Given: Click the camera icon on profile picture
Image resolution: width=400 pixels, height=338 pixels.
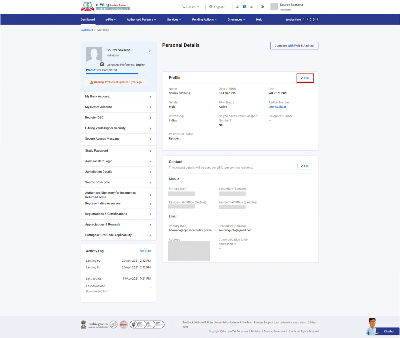Looking at the screenshot, I should 102,64.
